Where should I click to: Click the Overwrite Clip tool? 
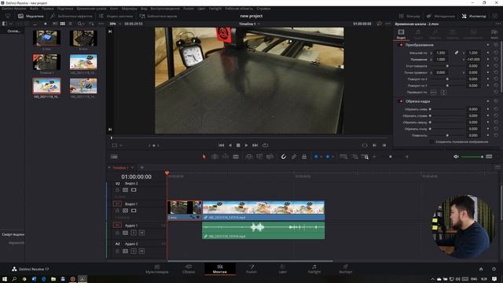coord(259,156)
